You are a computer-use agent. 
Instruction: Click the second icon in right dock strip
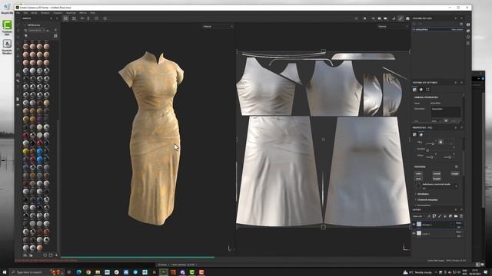coord(468,31)
